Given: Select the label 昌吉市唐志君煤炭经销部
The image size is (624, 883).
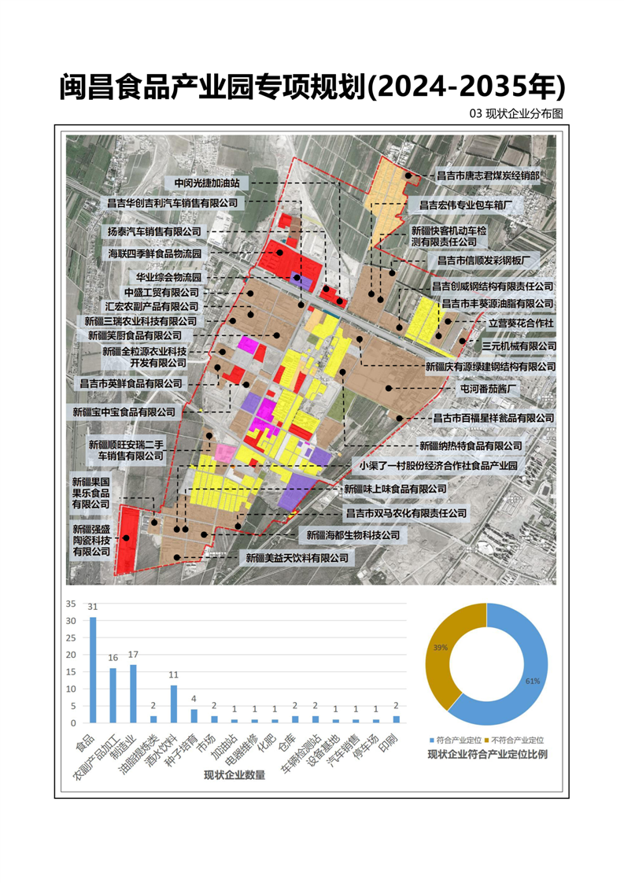Looking at the screenshot, I should pyautogui.click(x=489, y=175).
